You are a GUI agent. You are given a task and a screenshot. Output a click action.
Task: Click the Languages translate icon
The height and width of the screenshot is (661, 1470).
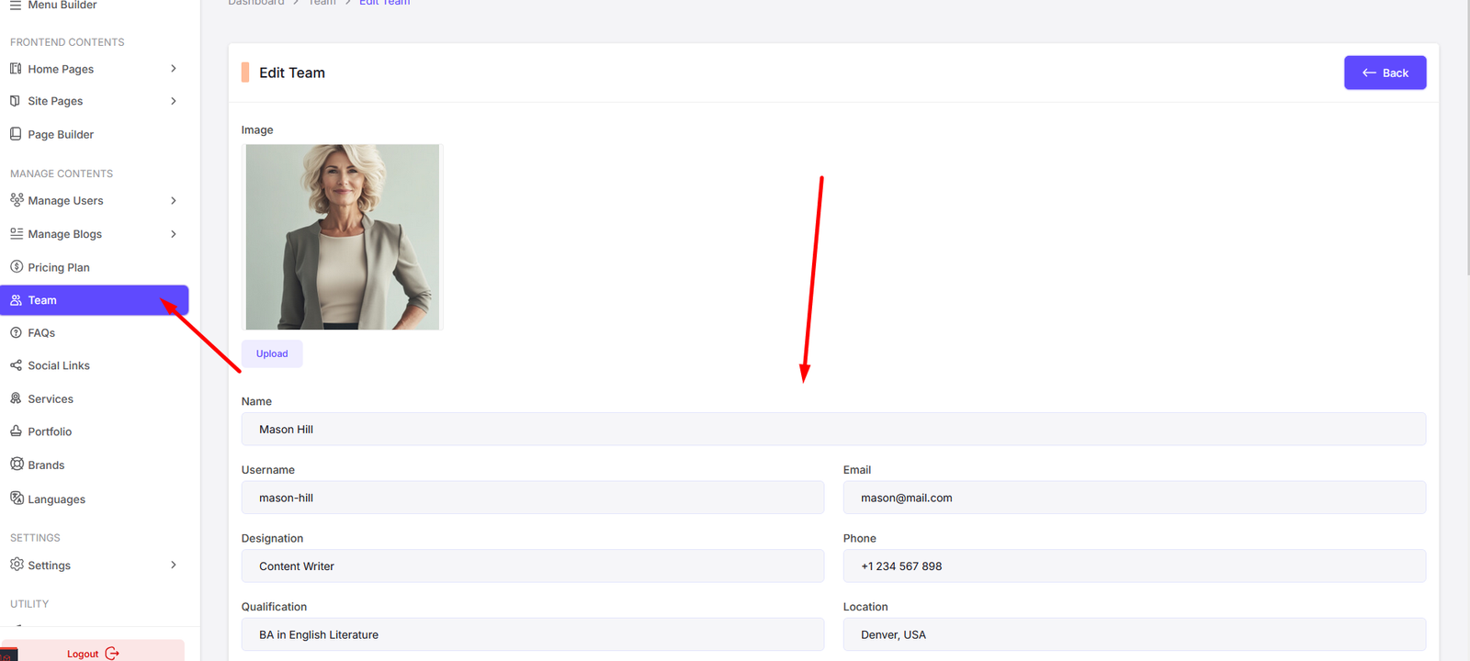(x=17, y=499)
